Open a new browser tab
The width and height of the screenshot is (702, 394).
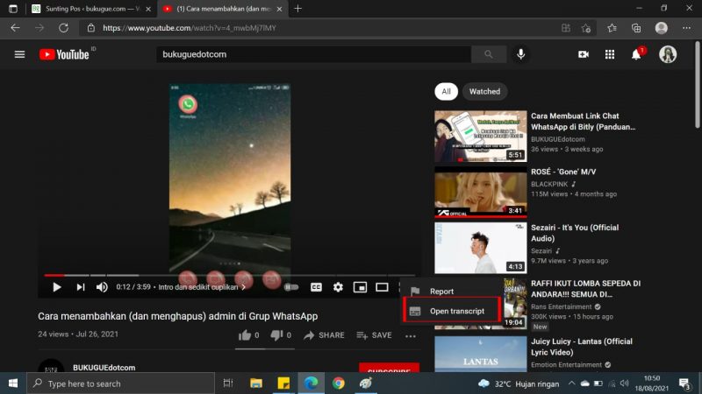297,9
